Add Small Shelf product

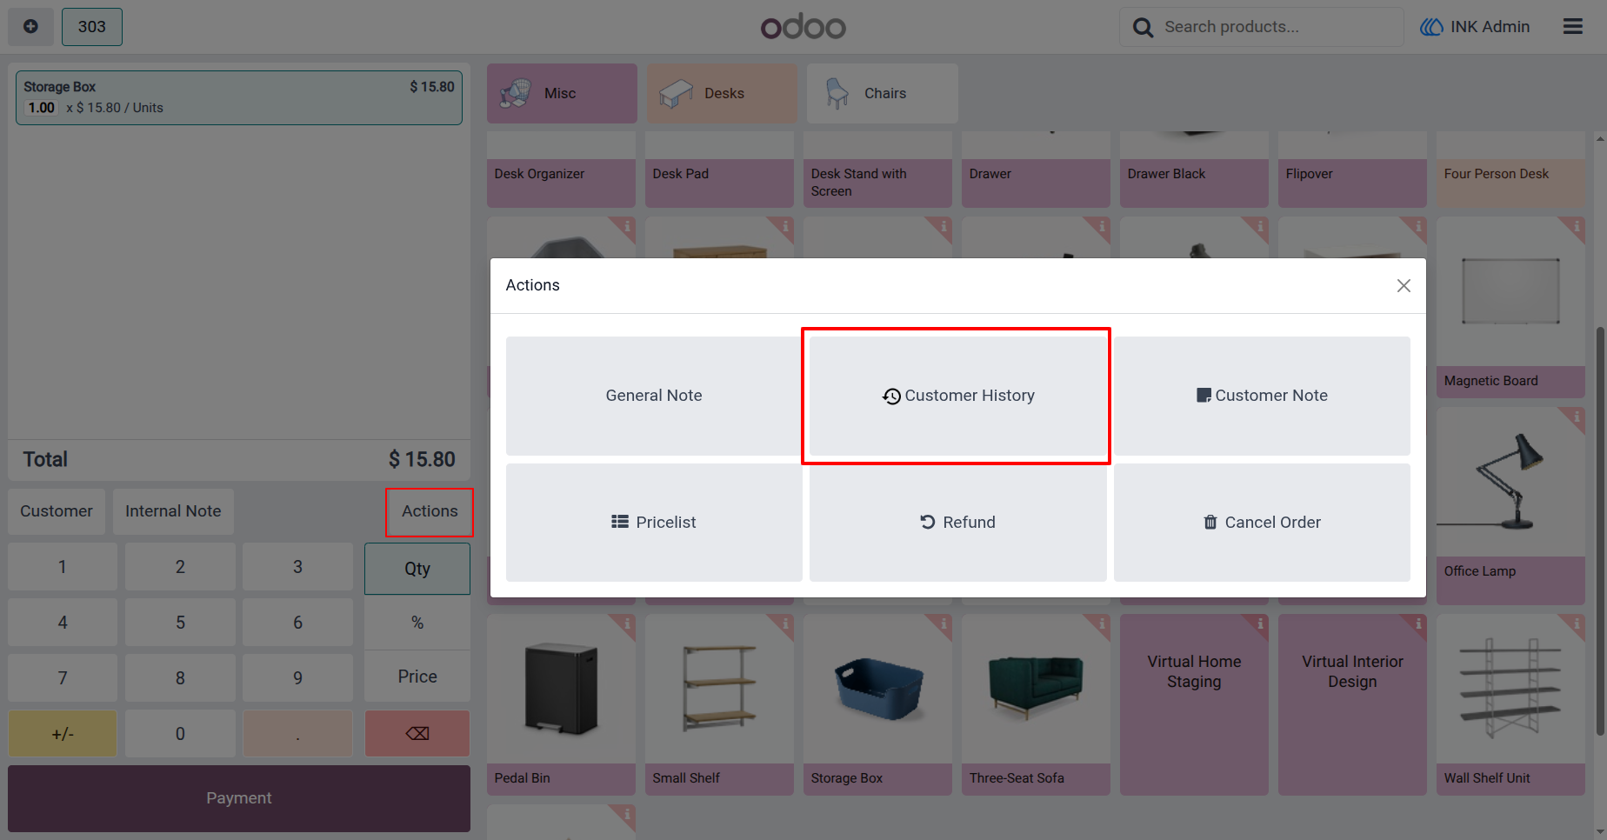[x=719, y=704]
